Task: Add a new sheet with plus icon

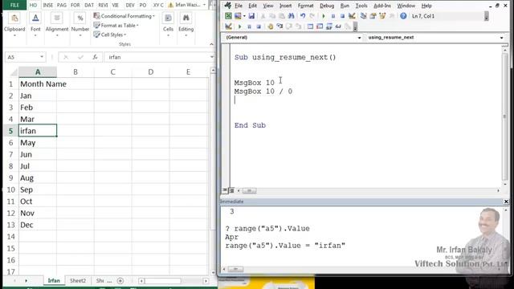Action: coord(120,281)
